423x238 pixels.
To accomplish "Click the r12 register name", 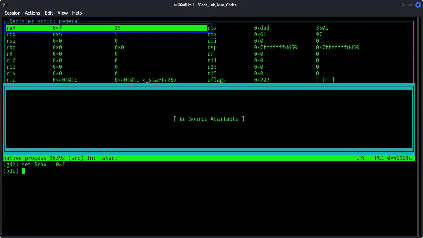I will point(11,67).
